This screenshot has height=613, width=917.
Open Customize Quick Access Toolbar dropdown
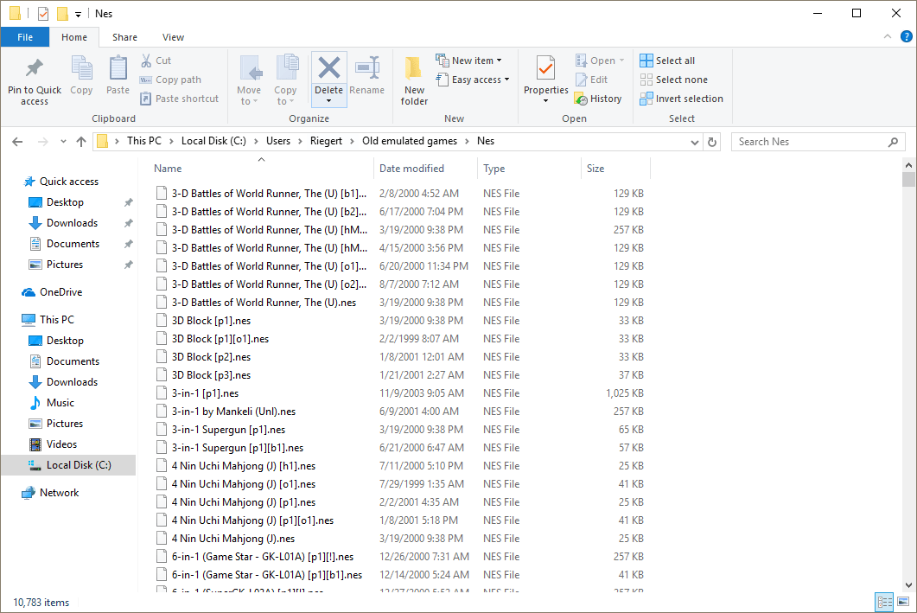point(78,14)
